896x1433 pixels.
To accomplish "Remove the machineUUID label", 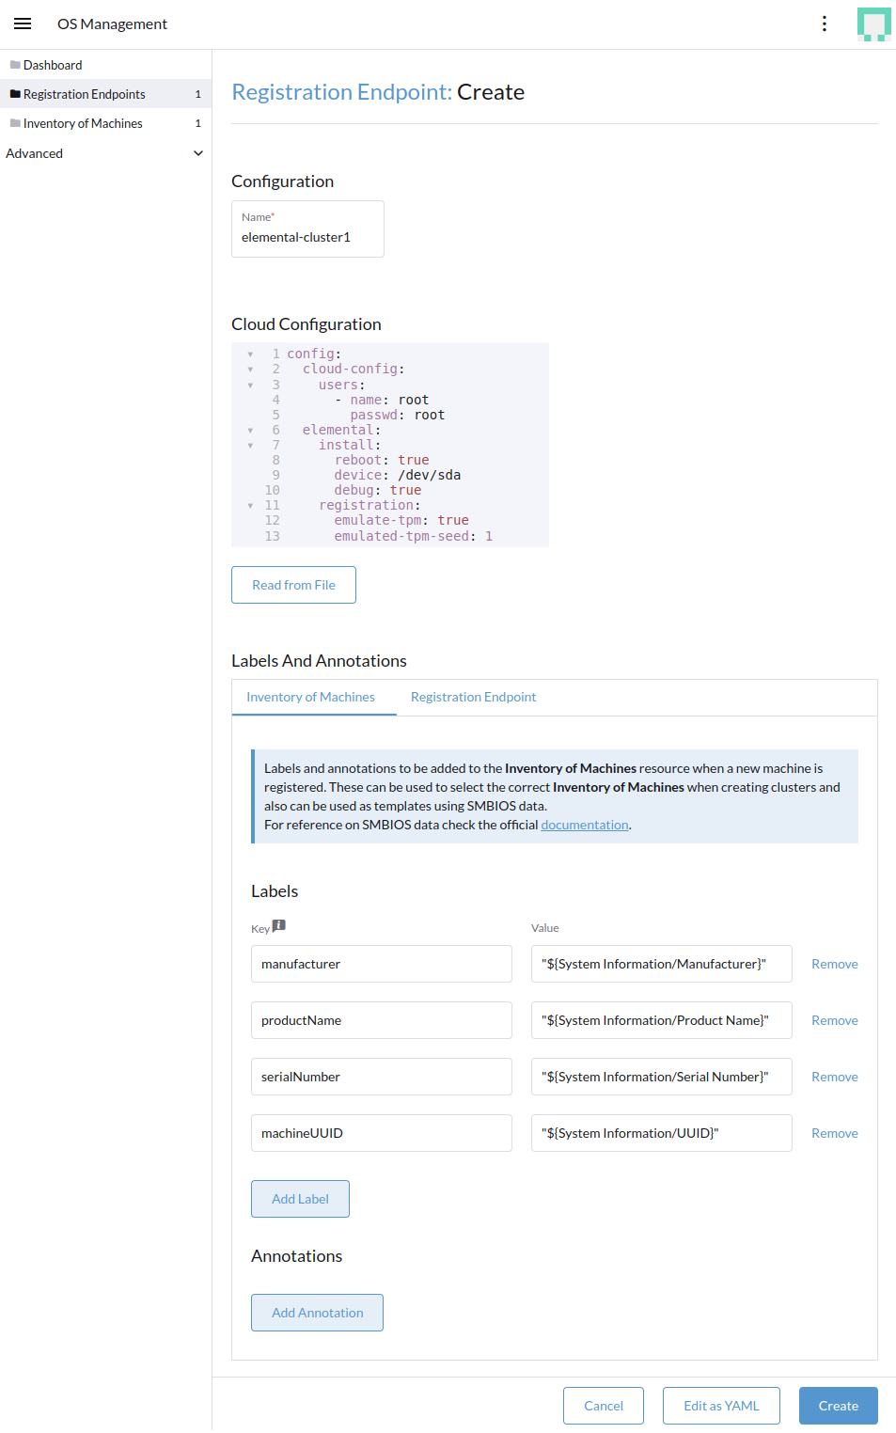I will [x=835, y=1133].
